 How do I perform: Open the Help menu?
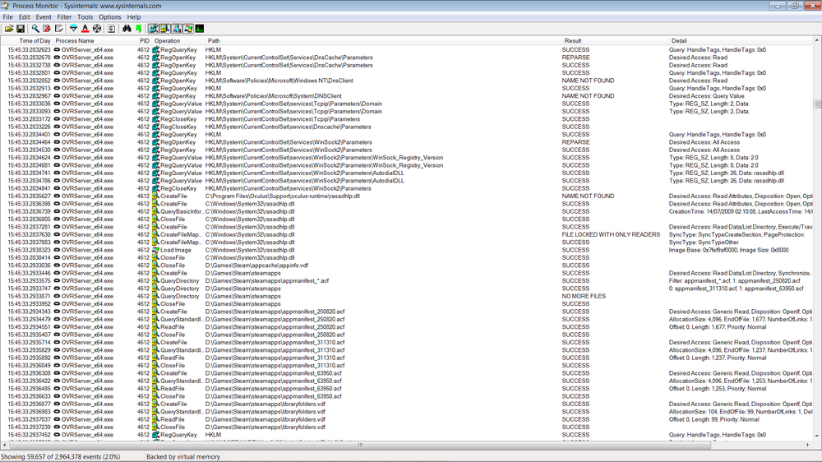134,16
